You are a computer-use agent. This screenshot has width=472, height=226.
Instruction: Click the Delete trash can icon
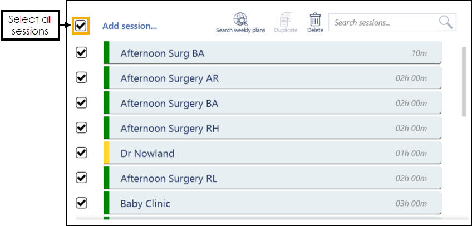tap(315, 20)
